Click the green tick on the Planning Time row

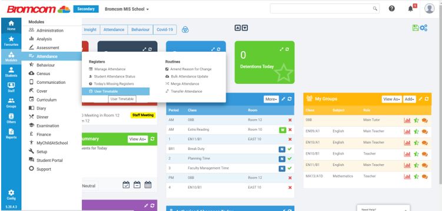[290, 158]
